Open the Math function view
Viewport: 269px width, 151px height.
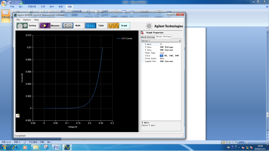(73, 26)
